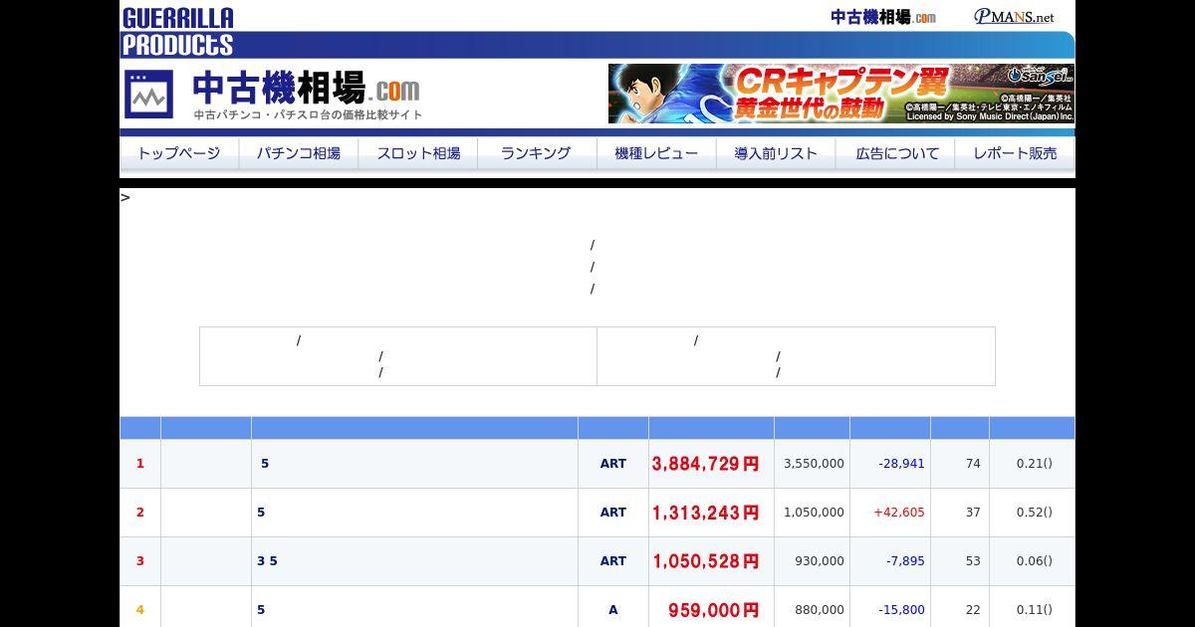
Task: Open 機種レビュー menu
Action: coord(656,154)
